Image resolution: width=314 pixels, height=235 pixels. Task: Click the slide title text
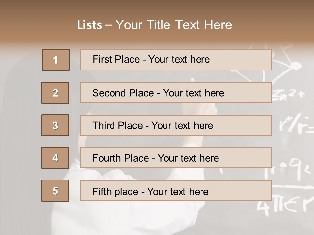click(x=154, y=25)
